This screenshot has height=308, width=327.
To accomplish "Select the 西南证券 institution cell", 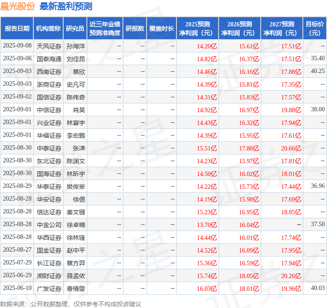I will click(x=49, y=72).
